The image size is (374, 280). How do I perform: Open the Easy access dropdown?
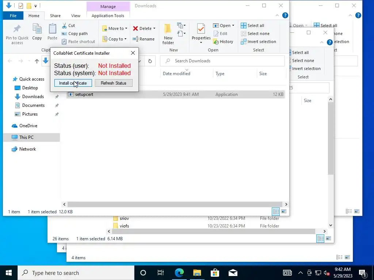pyautogui.click(x=182, y=33)
